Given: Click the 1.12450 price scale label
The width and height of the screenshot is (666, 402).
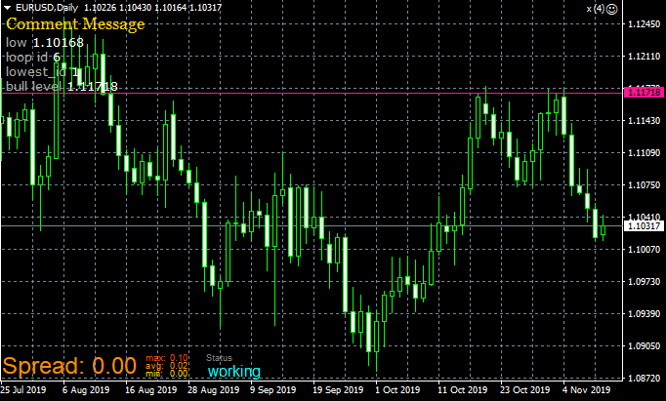Looking at the screenshot, I should tap(644, 24).
